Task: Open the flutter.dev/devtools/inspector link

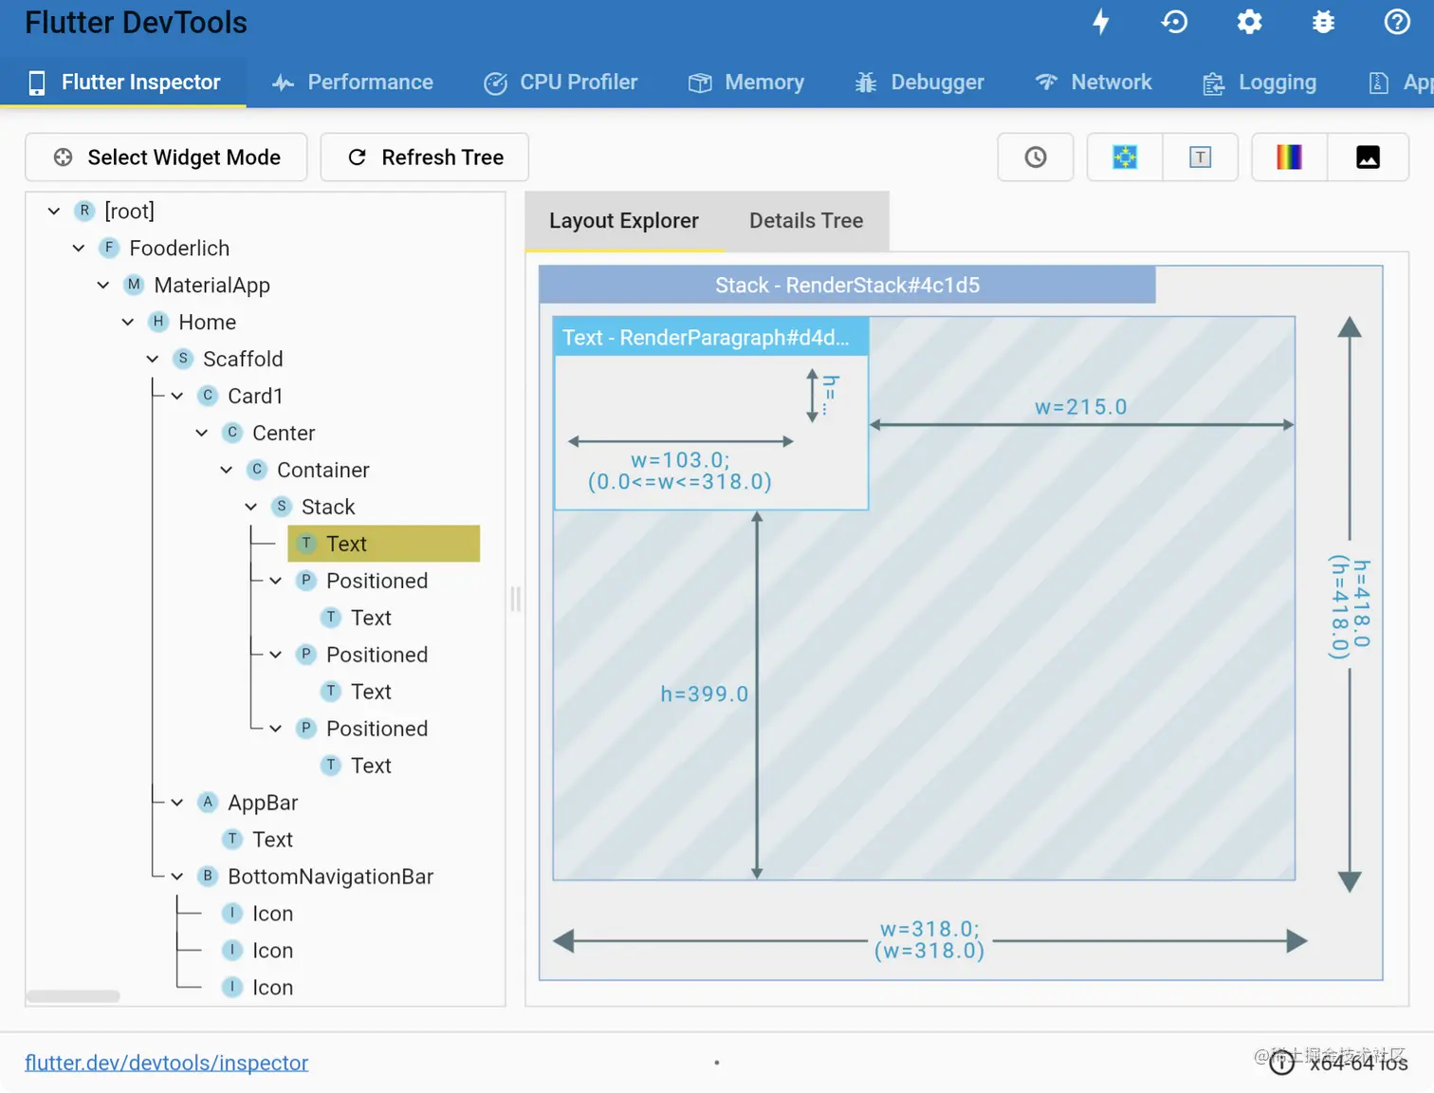Action: (167, 1063)
